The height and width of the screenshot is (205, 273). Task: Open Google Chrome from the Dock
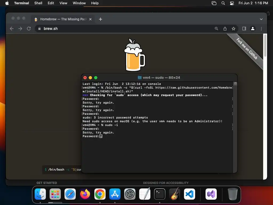pos(100,194)
